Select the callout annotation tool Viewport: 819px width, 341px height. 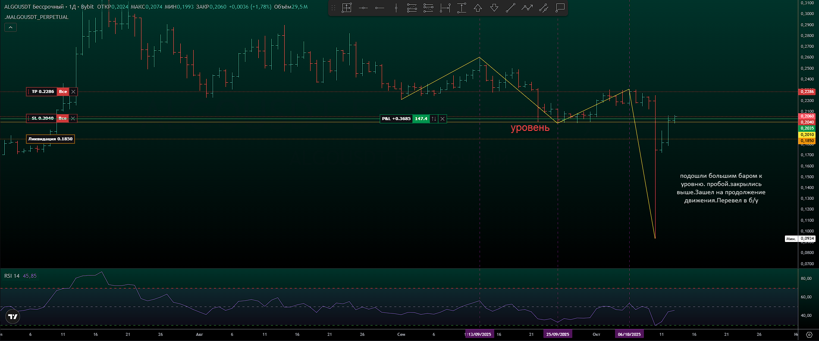click(560, 8)
